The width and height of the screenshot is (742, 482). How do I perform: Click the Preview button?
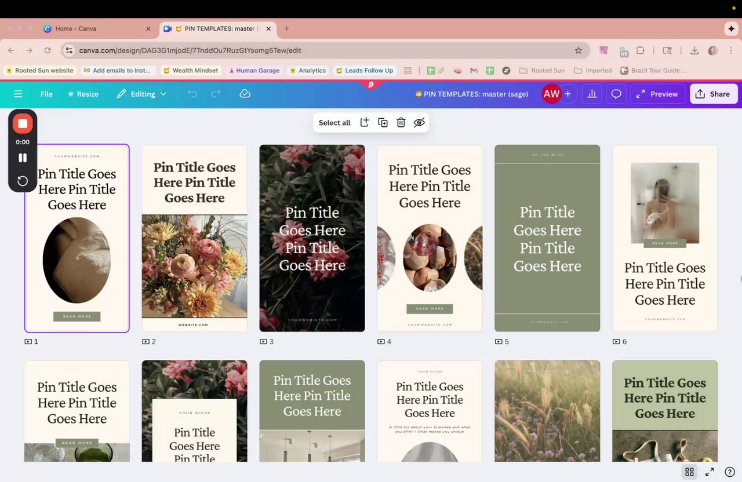658,94
